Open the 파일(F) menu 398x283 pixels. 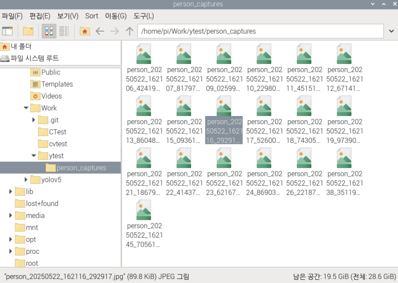(12, 16)
